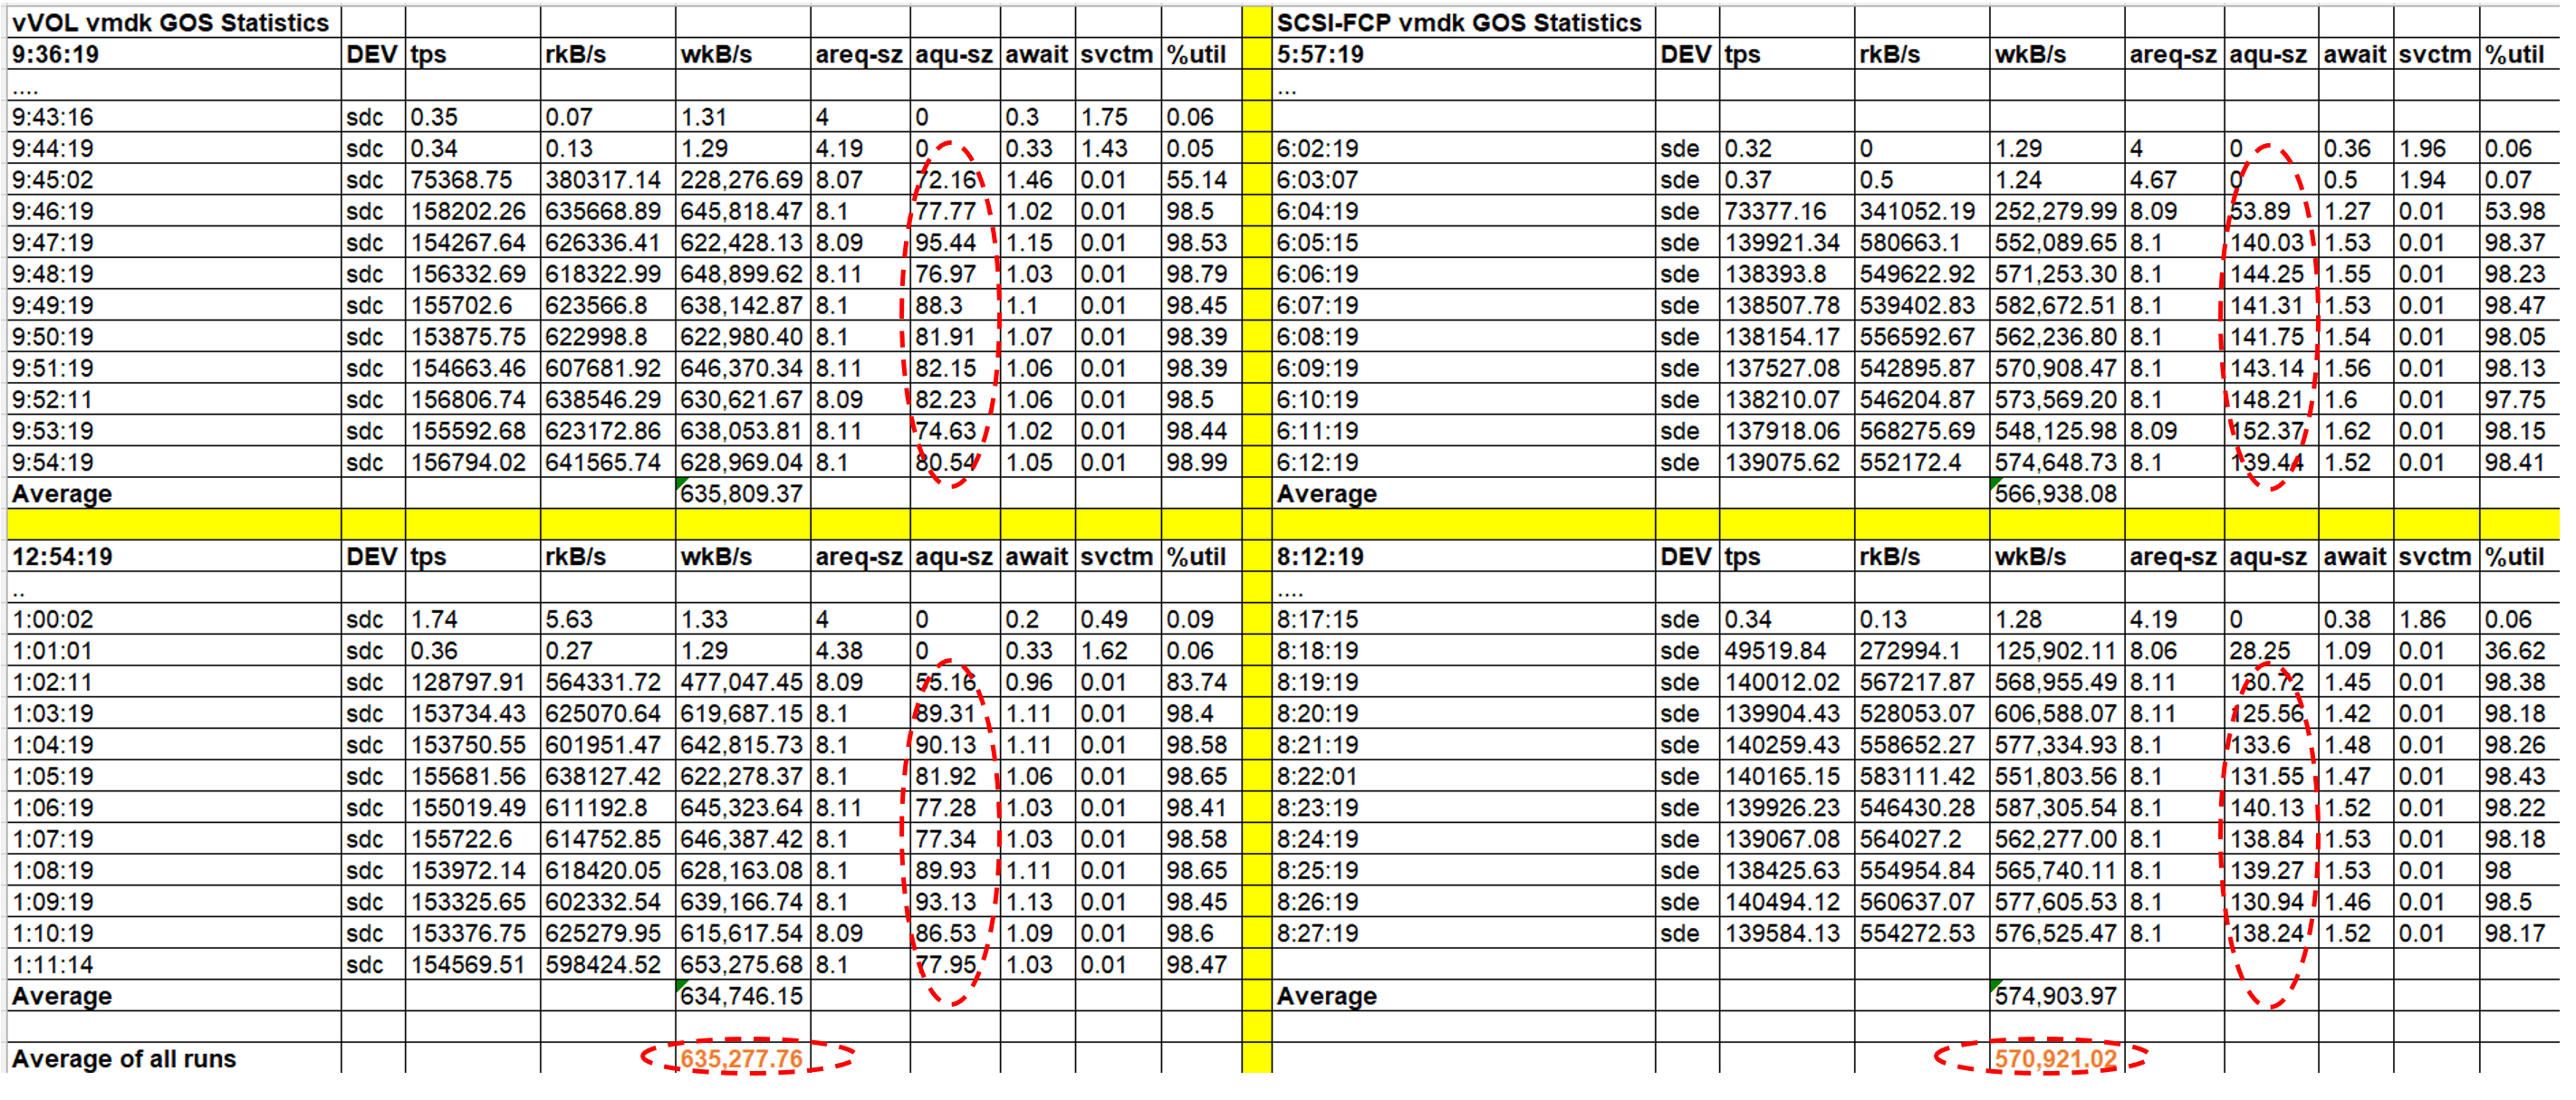
Task: Select the tps value 158202.26
Action: pyautogui.click(x=468, y=211)
